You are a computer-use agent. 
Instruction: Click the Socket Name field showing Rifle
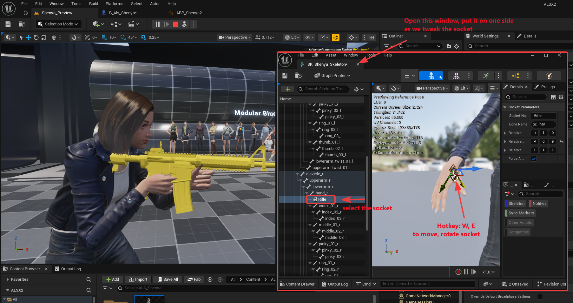point(544,116)
